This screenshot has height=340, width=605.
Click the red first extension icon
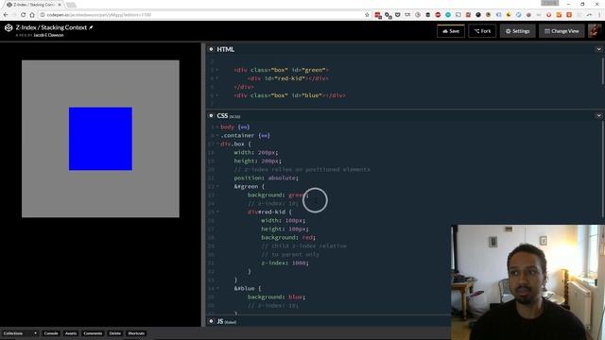coord(378,15)
